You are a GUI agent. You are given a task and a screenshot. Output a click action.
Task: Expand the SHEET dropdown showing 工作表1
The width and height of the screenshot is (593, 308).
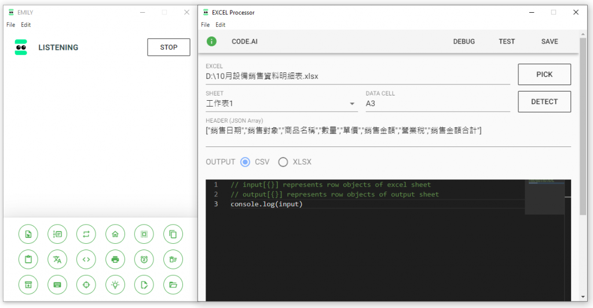pyautogui.click(x=282, y=104)
